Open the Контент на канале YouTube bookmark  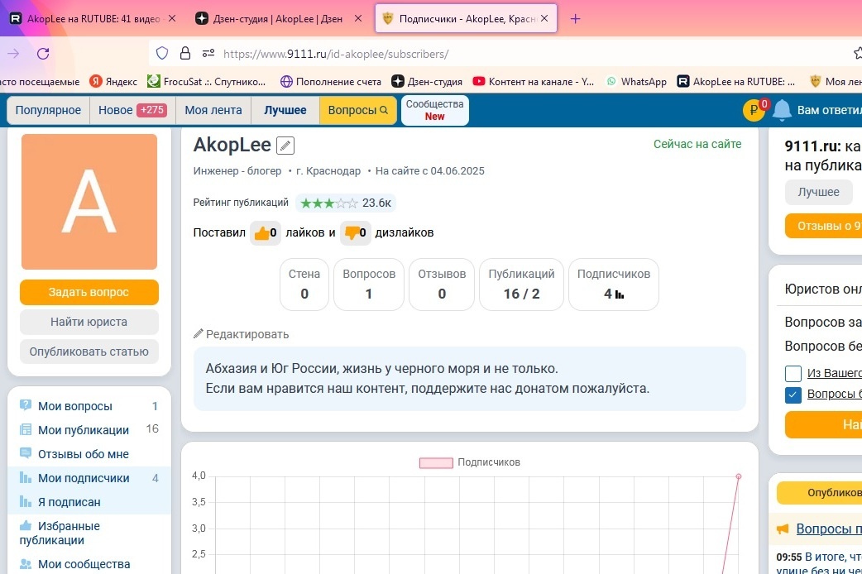(x=534, y=81)
